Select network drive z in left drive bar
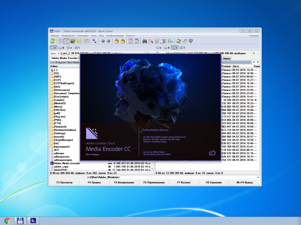This screenshot has width=301, height=225. pyautogui.click(x=69, y=48)
